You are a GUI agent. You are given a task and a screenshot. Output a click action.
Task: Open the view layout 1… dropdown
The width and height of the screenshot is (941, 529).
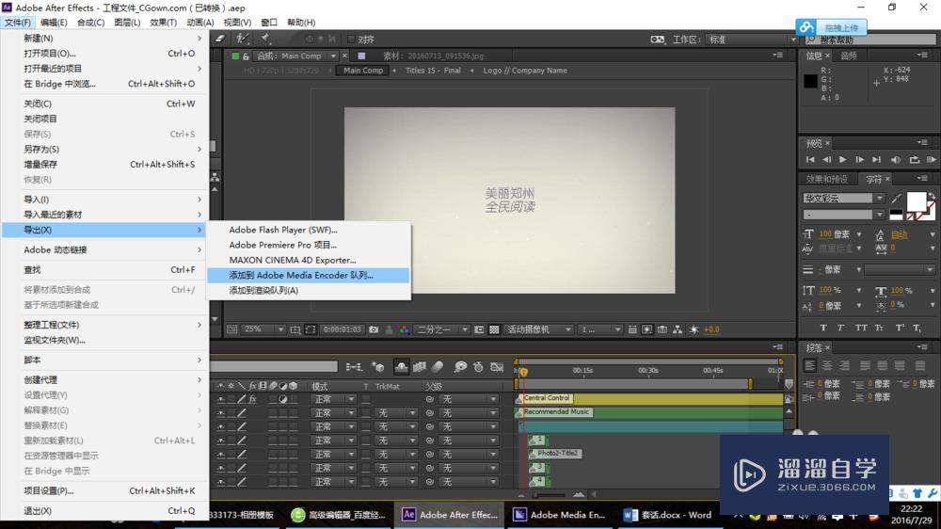pyautogui.click(x=599, y=329)
